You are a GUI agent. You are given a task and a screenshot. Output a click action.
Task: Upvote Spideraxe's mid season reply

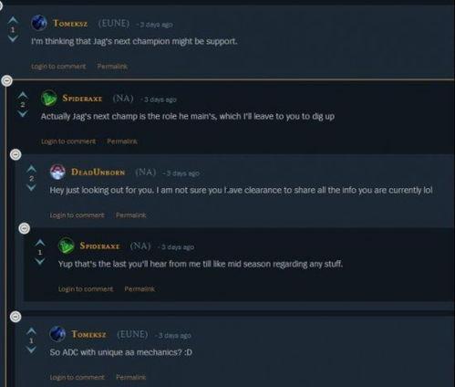pyautogui.click(x=40, y=243)
